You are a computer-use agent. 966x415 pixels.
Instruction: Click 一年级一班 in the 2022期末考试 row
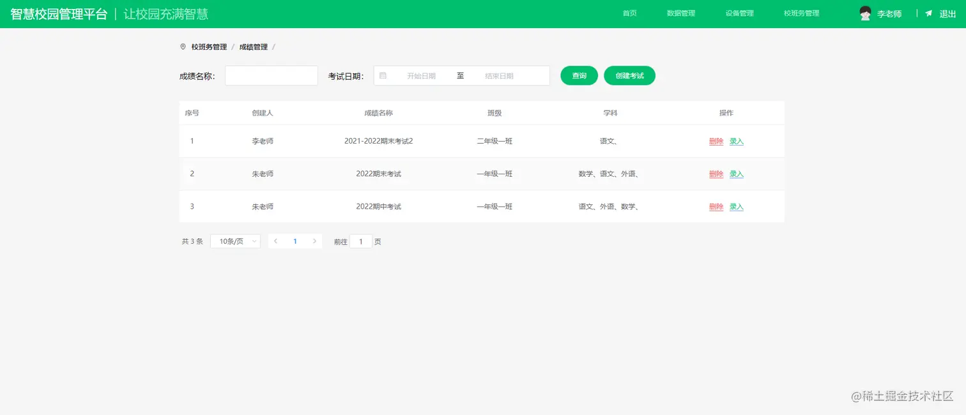point(494,174)
